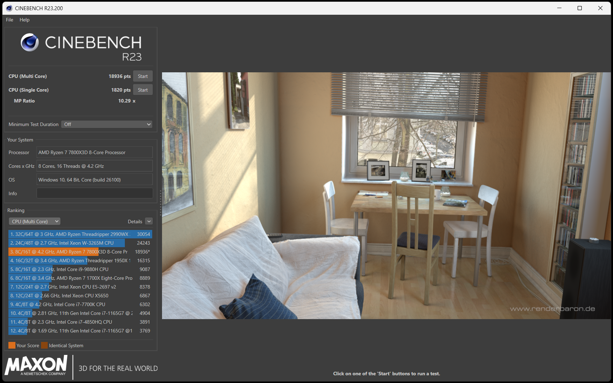Select the Intel Xeon W-3265M ranking row
The width and height of the screenshot is (613, 383).
point(80,243)
